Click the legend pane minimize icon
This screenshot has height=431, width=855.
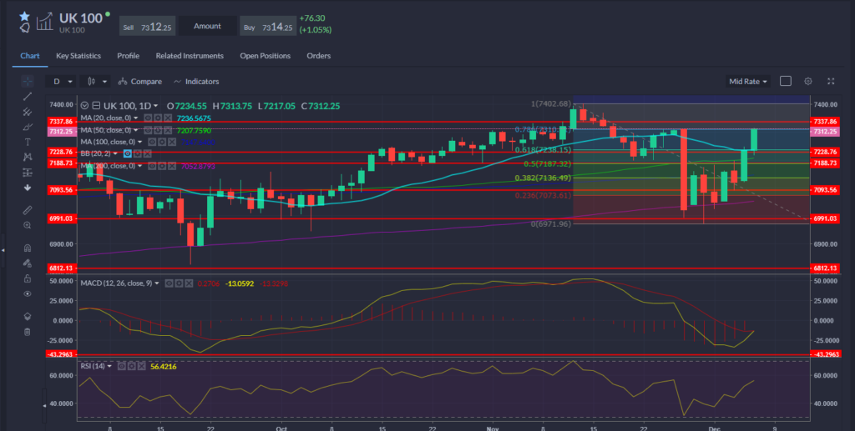tap(96, 106)
